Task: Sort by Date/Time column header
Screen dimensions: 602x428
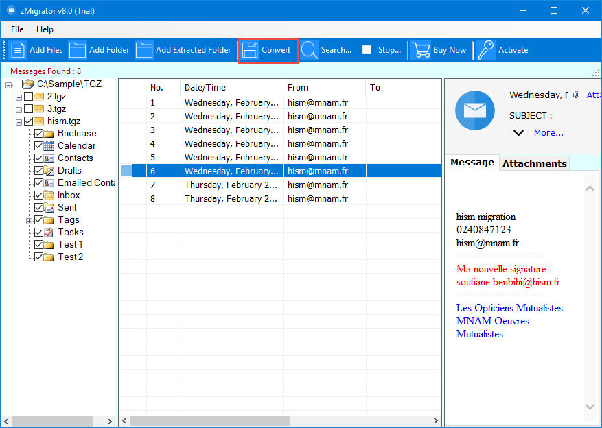Action: pyautogui.click(x=232, y=87)
